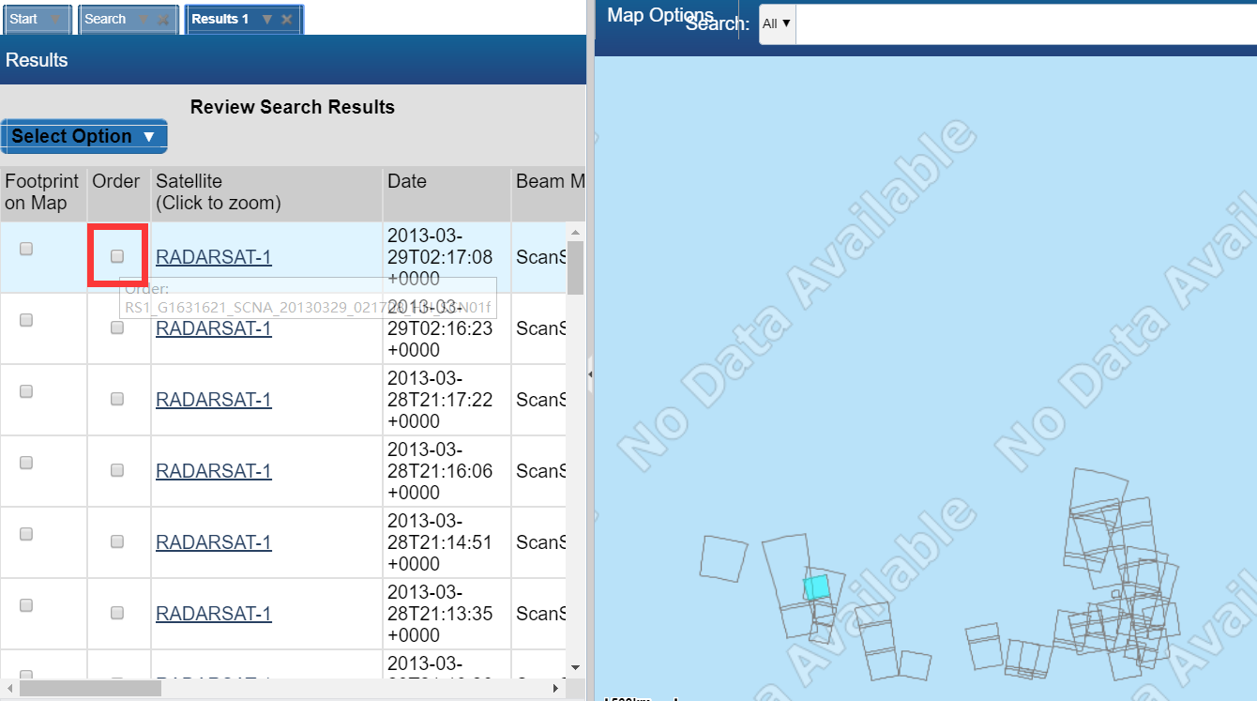Open the Select Option dropdown
1257x701 pixels.
(x=83, y=136)
